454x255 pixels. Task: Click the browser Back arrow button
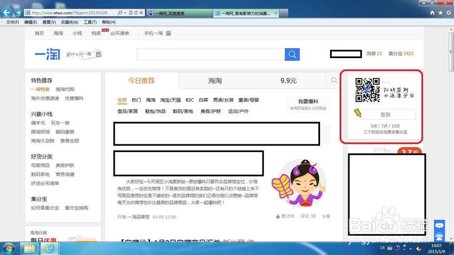(6, 12)
